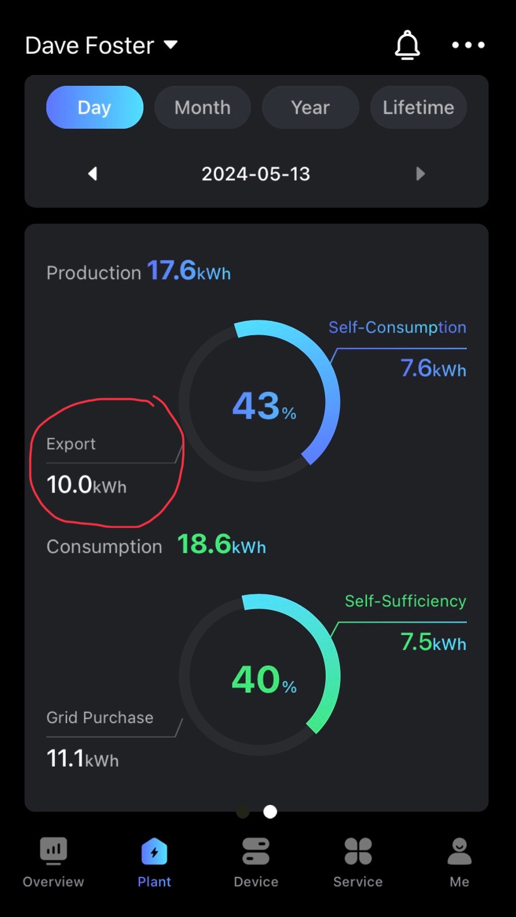Open the Service four-leaf icon
Viewport: 516px width, 917px height.
pos(358,851)
